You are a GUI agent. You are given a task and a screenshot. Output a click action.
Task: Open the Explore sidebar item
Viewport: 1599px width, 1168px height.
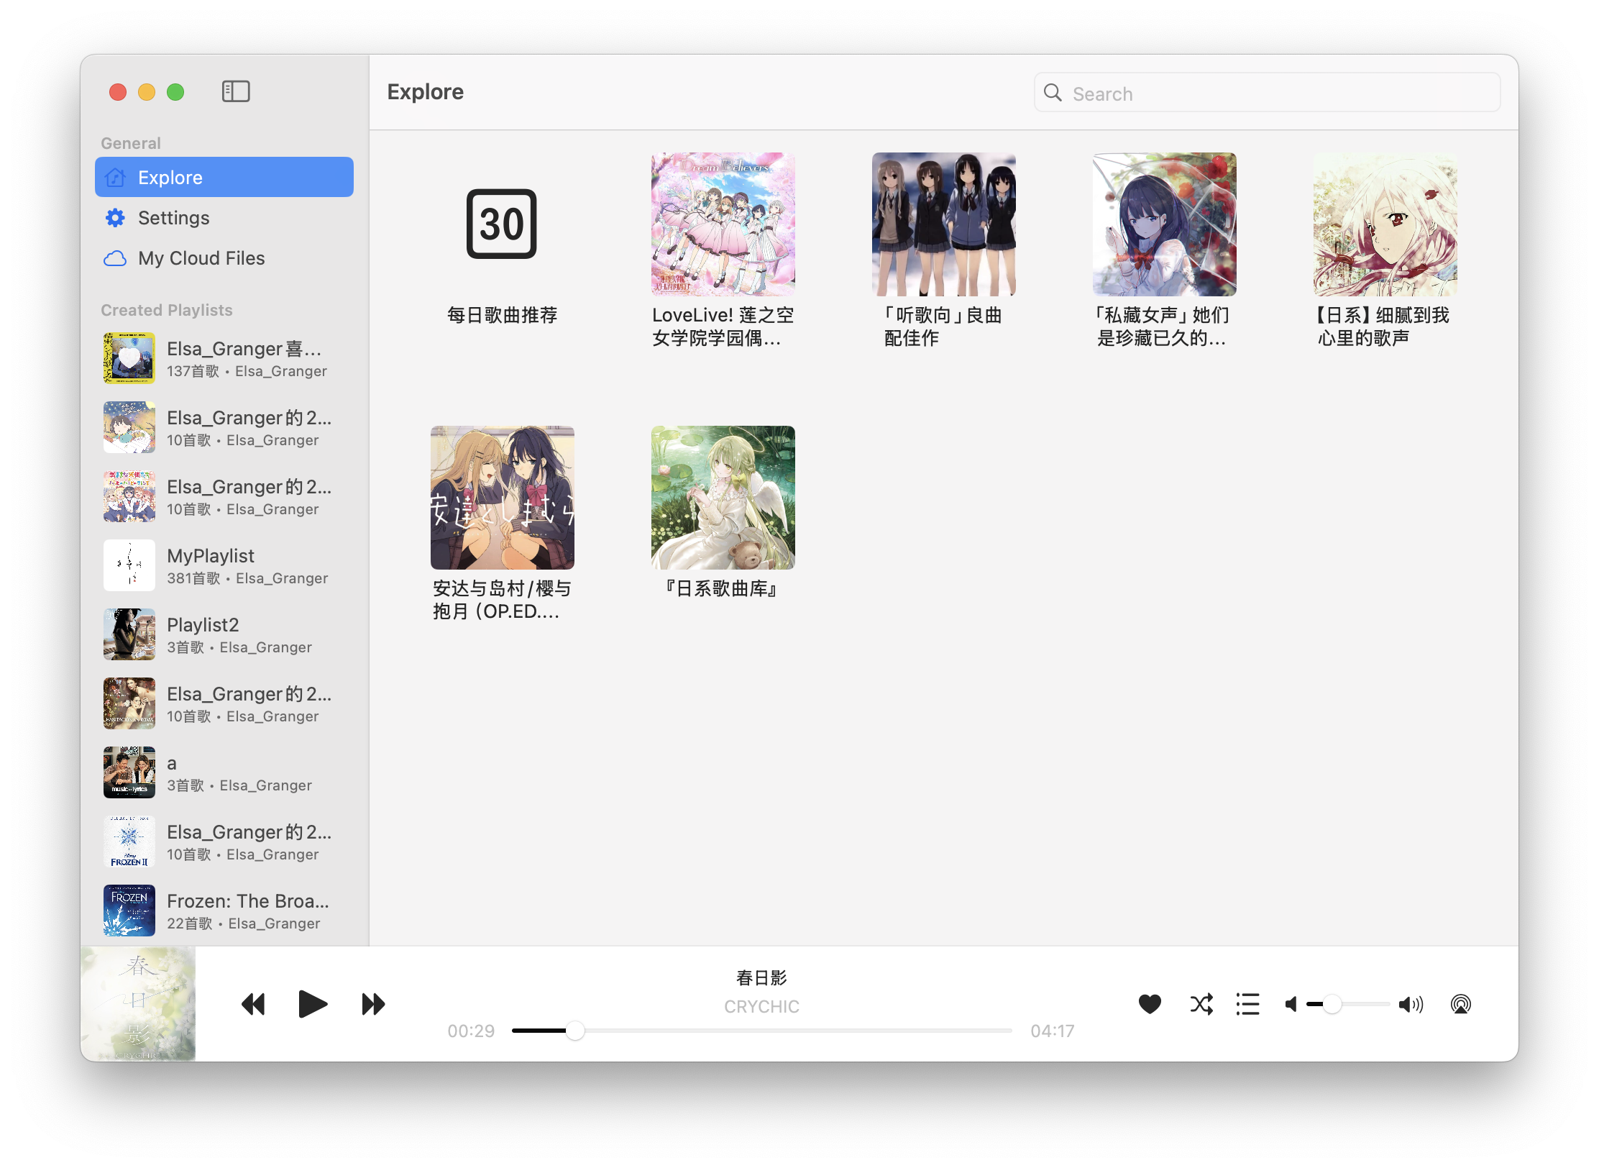[x=224, y=177]
